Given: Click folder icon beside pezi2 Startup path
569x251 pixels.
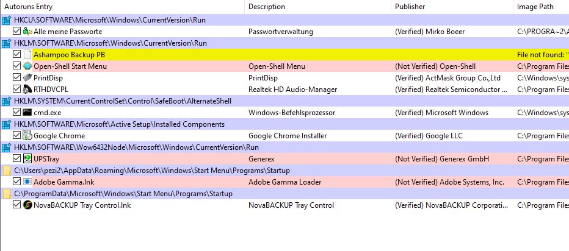Looking at the screenshot, I should tap(7, 171).
